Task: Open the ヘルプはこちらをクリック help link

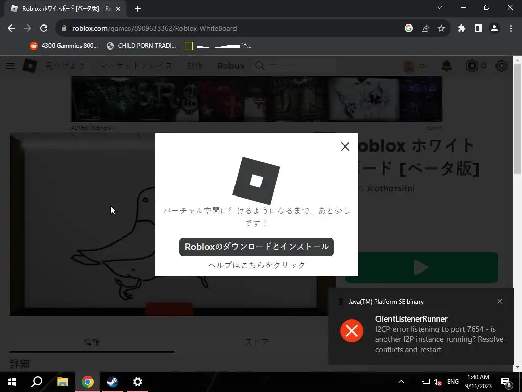Action: coord(257,265)
